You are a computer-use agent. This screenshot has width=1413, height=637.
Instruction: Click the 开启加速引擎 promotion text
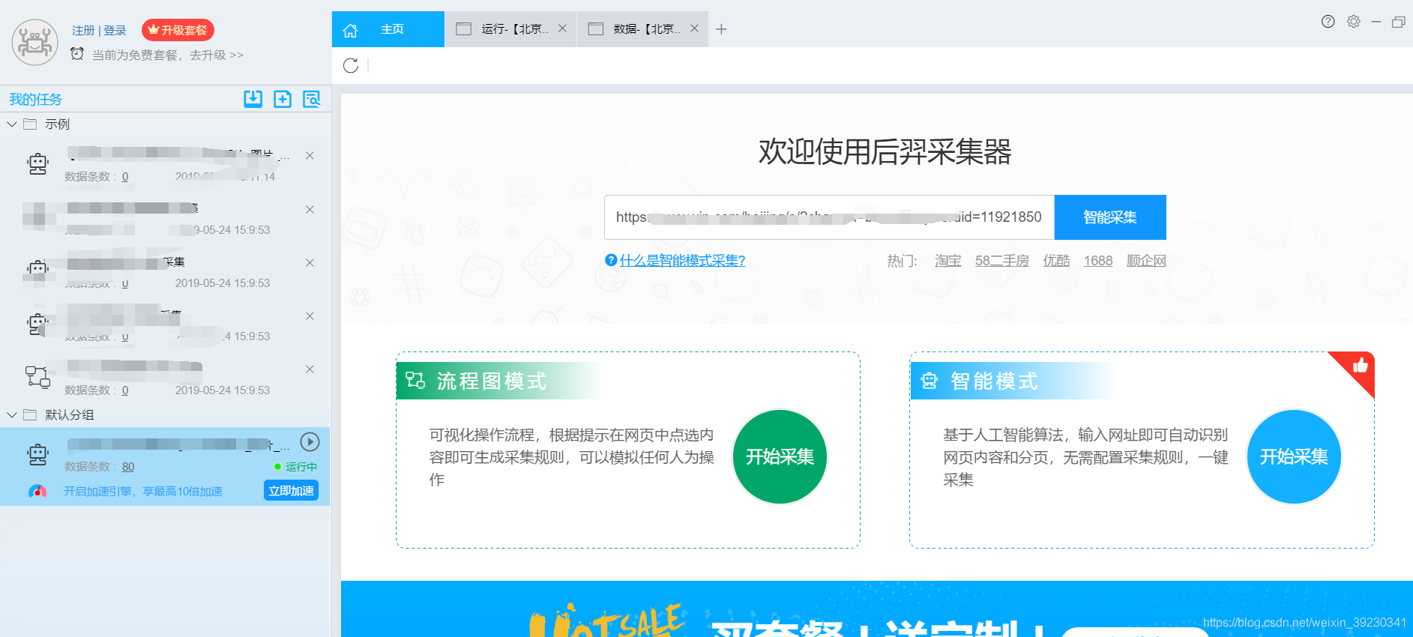(x=142, y=492)
